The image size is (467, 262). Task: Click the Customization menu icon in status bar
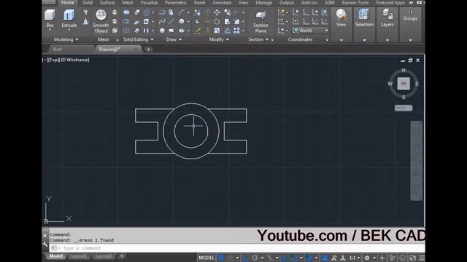click(422, 258)
